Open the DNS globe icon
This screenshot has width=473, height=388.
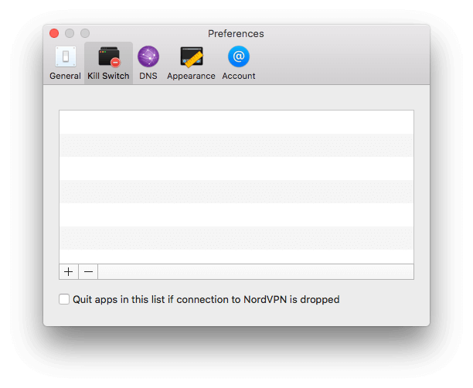[x=148, y=56]
